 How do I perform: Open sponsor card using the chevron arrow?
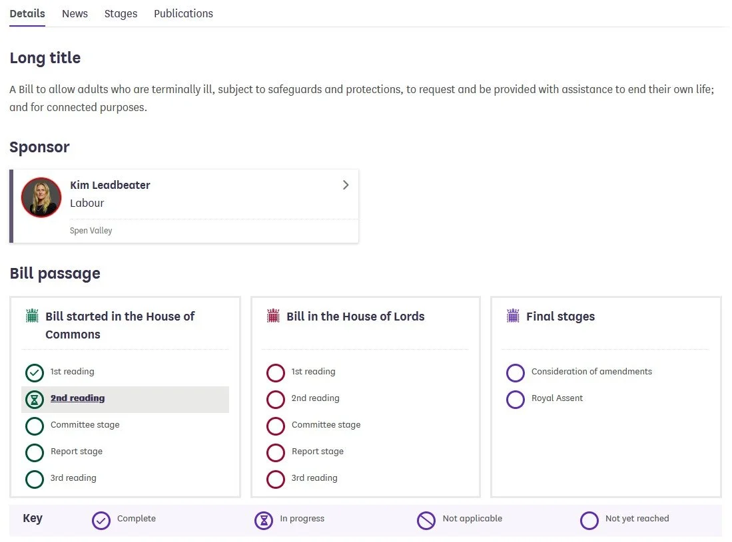coord(346,185)
